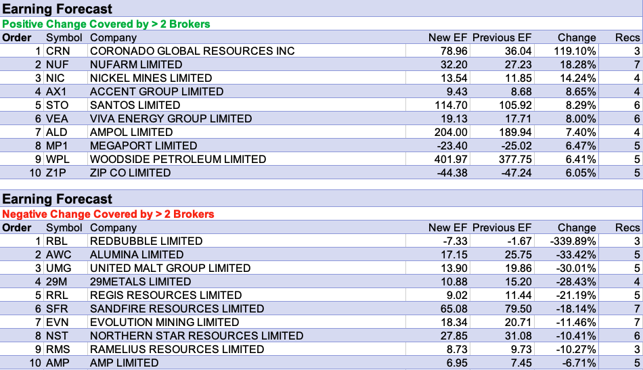Select the Nufarm Limited company cell

click(136, 65)
